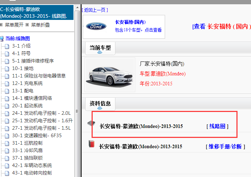Open the 资料信息 tab
251x177 pixels.
(x=100, y=104)
